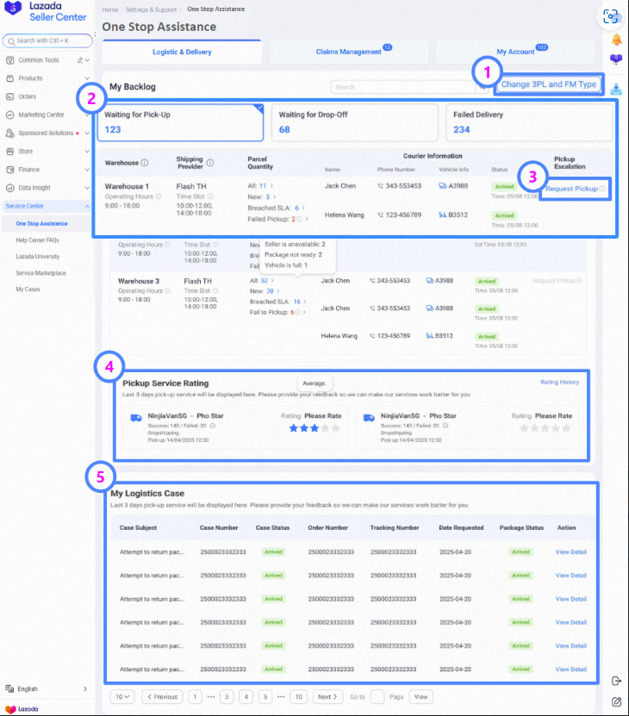Screen dimensions: 629x716
Task: Switch to the Claims Management tab
Action: (352, 52)
